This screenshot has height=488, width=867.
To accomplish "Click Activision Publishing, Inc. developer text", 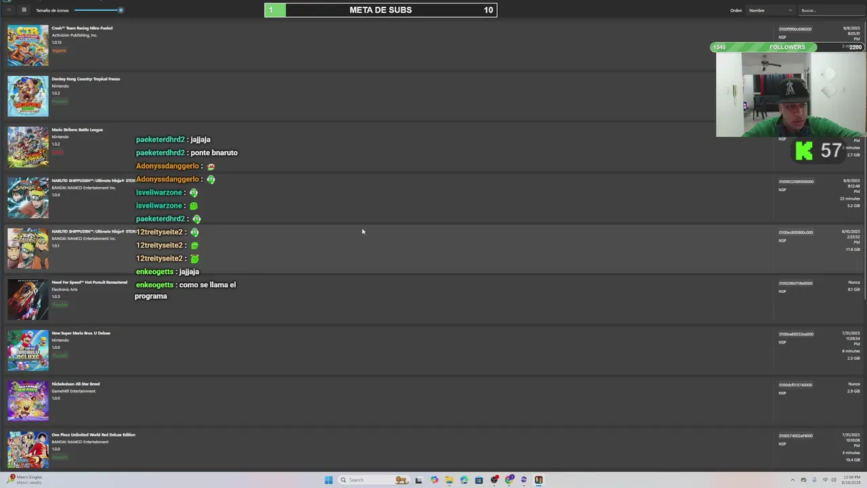I will point(75,35).
